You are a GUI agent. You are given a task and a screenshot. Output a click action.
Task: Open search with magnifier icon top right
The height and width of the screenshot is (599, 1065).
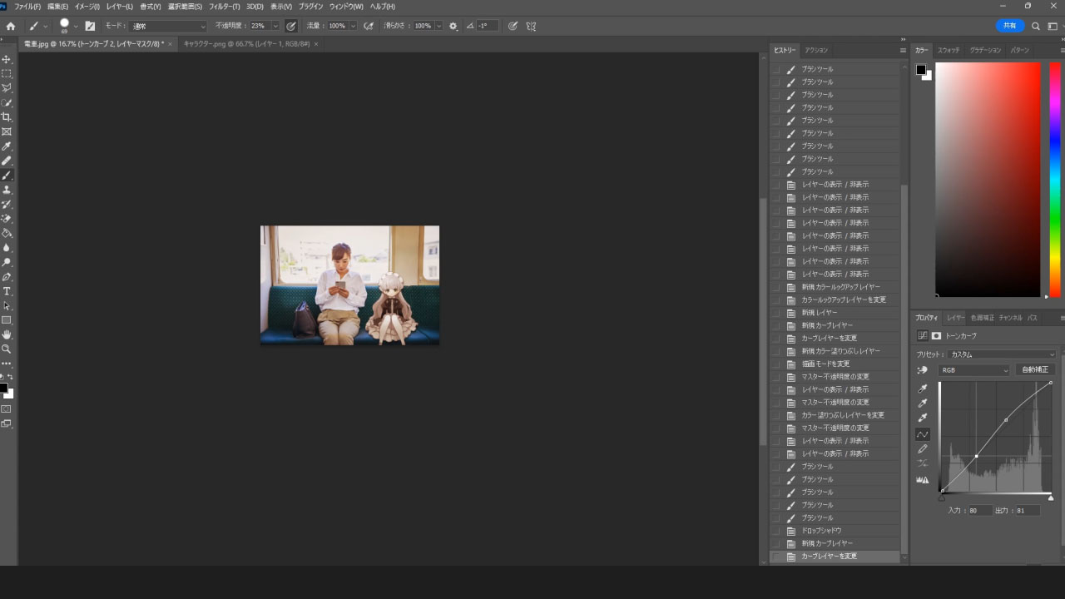click(1036, 26)
